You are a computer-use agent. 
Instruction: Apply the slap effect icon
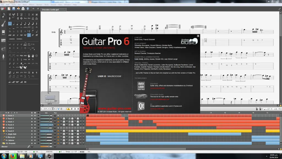[21, 56]
